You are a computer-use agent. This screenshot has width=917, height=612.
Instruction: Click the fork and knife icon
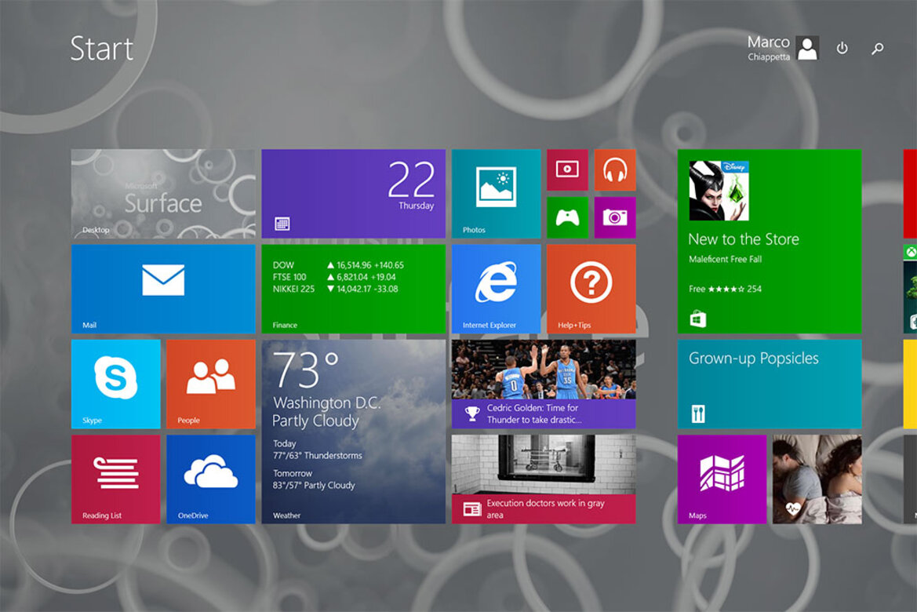(x=697, y=414)
